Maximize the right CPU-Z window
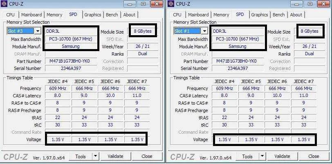 [310, 4]
